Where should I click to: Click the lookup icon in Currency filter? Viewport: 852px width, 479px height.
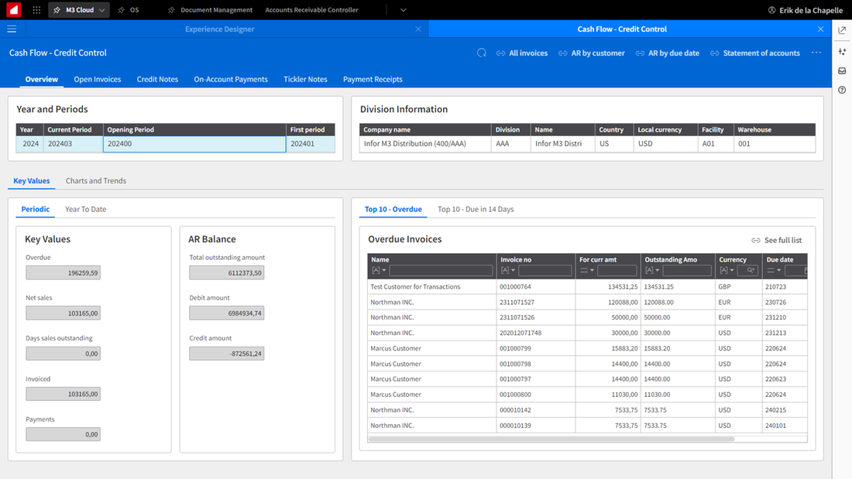pyautogui.click(x=750, y=270)
